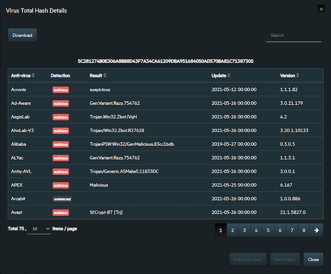Go to page 2
Viewport: 331px width, 274px height.
[x=232, y=230]
